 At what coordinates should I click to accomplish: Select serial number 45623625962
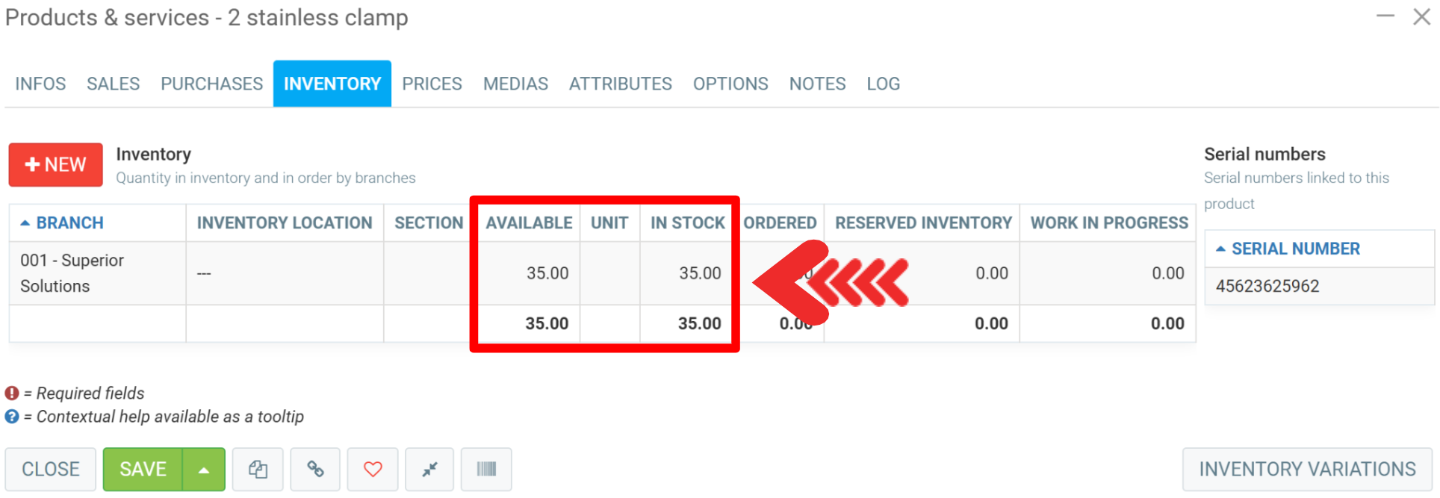click(x=1267, y=286)
